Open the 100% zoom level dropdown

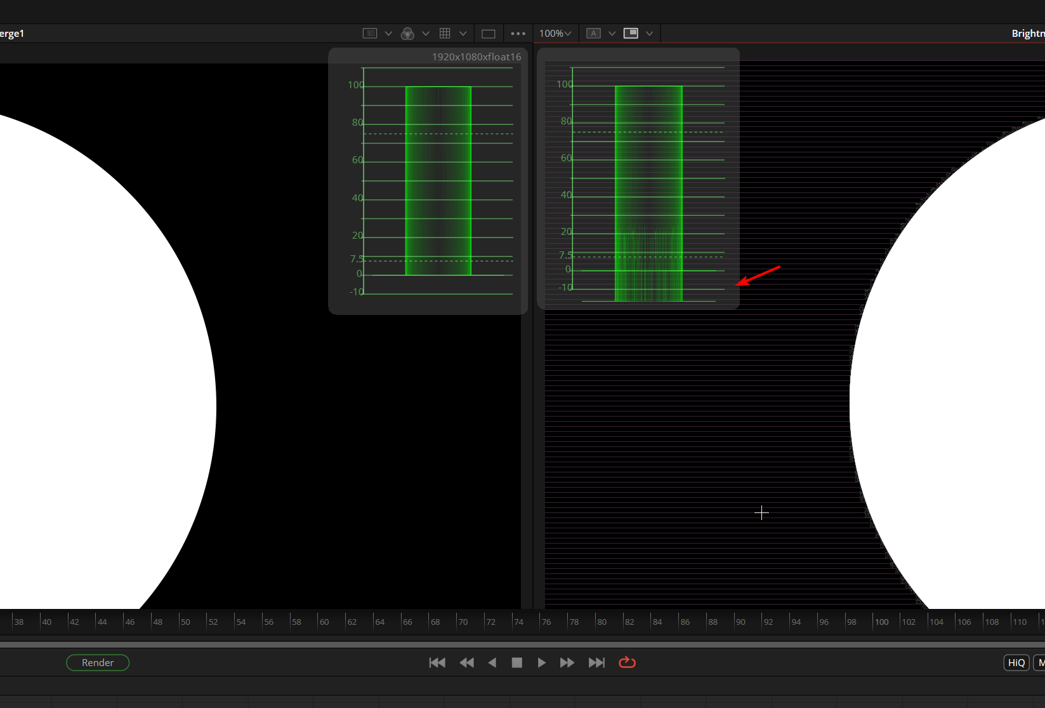click(555, 34)
